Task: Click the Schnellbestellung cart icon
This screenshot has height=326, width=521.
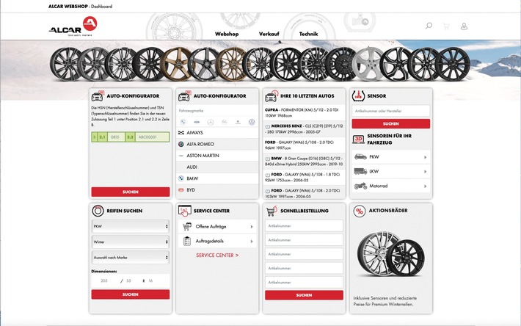Action: click(x=272, y=211)
